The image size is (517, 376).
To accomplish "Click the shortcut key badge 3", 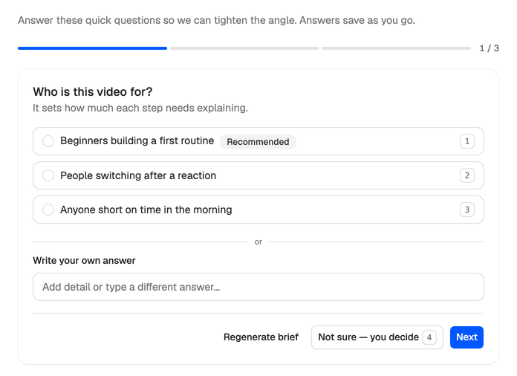I will pyautogui.click(x=467, y=210).
